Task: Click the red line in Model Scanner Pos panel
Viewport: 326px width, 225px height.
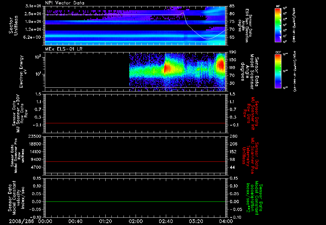Action: coord(135,161)
